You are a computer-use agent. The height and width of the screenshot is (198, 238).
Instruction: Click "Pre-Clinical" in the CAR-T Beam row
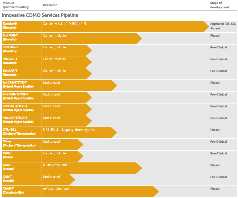[218, 153]
